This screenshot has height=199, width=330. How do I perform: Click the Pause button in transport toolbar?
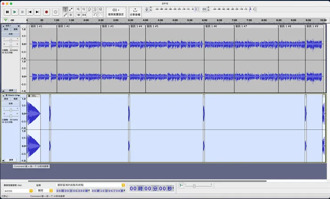(7, 12)
